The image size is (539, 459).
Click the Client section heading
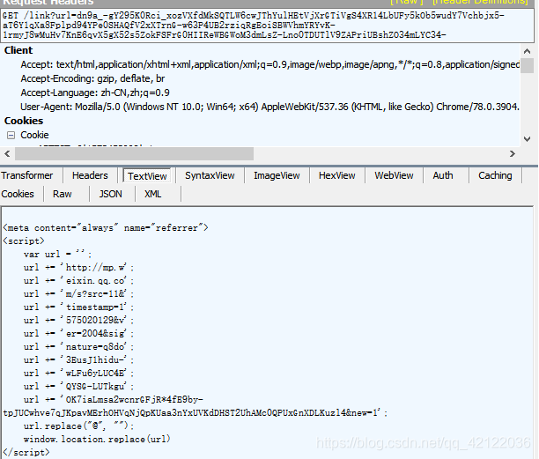(x=18, y=50)
